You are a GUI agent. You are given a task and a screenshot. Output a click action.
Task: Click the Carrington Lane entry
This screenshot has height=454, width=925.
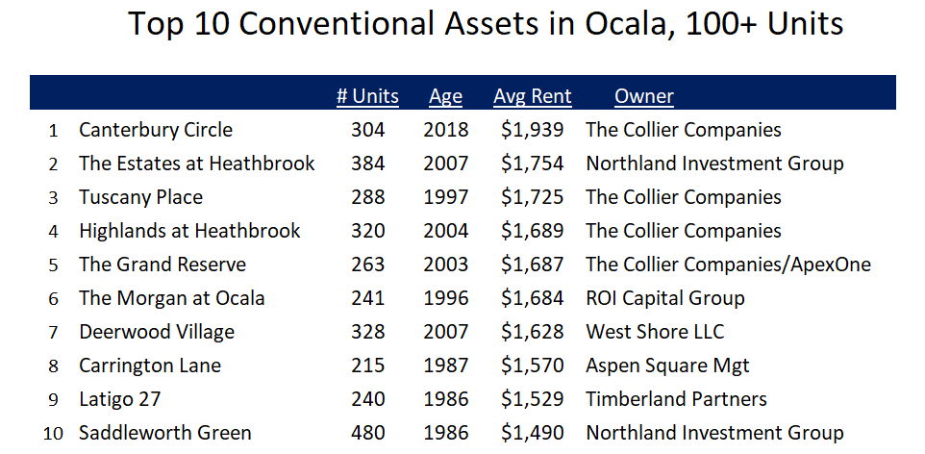tap(150, 366)
